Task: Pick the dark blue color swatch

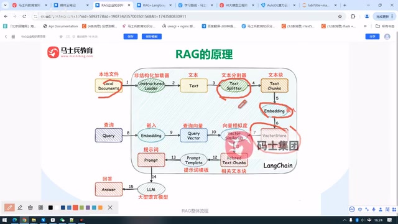Action: click(63, 207)
